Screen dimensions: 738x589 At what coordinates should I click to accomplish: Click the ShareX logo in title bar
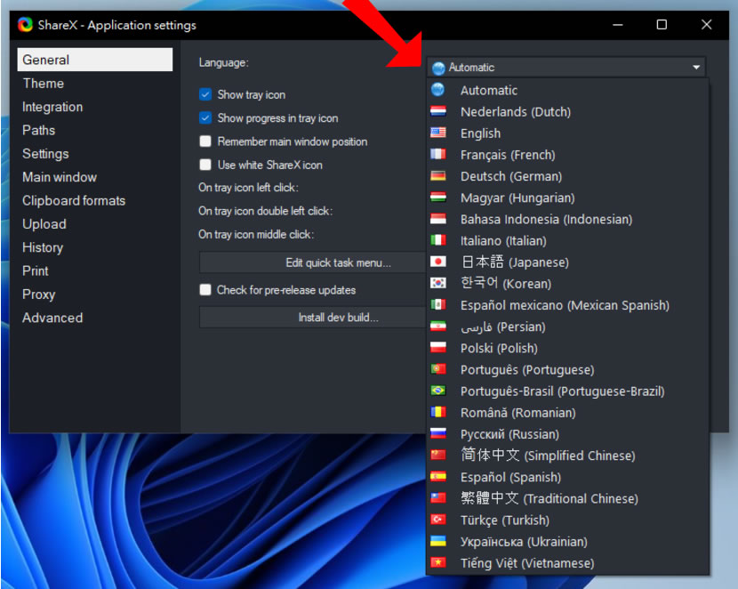(x=26, y=25)
